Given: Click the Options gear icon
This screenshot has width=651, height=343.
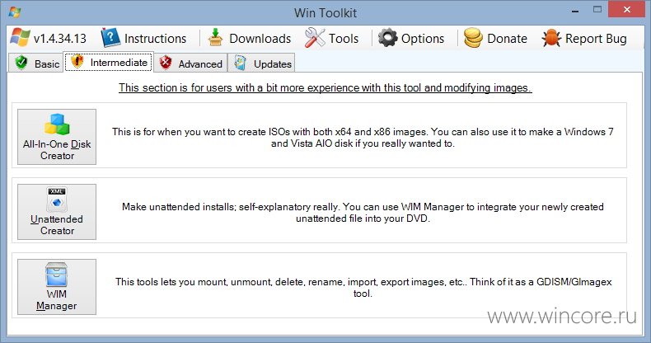Looking at the screenshot, I should click(388, 38).
